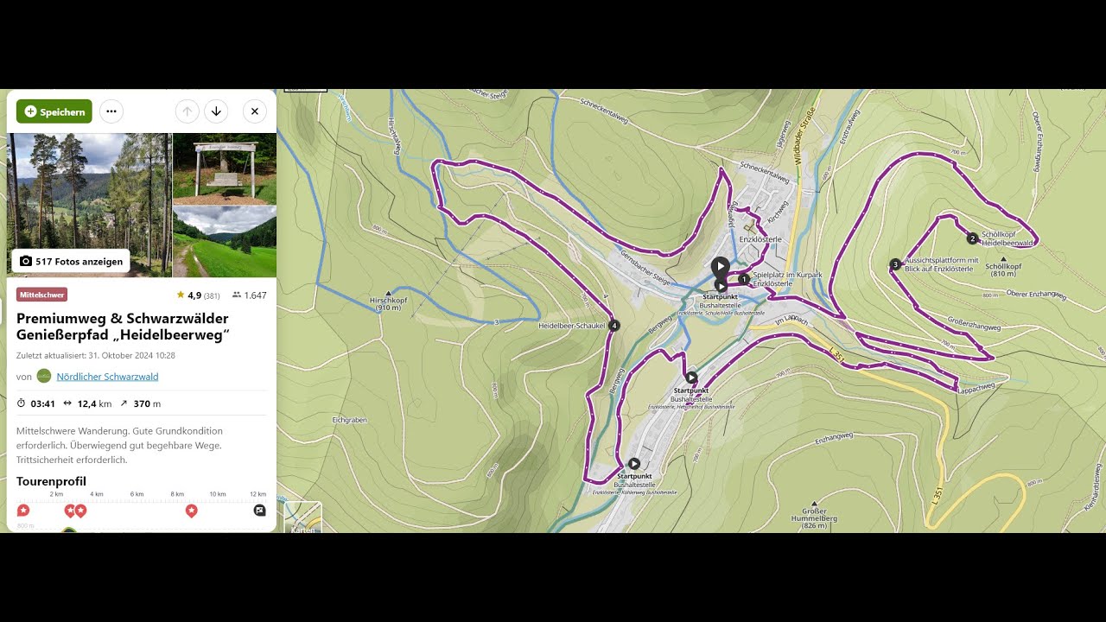Open the three-dot more options menu
The width and height of the screenshot is (1106, 622).
click(x=111, y=111)
